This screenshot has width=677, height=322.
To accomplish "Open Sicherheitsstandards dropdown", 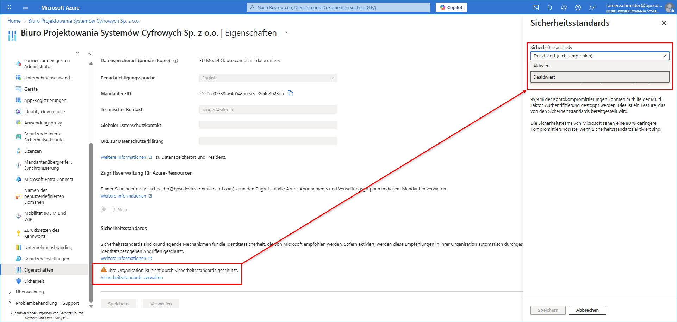I will pos(600,56).
